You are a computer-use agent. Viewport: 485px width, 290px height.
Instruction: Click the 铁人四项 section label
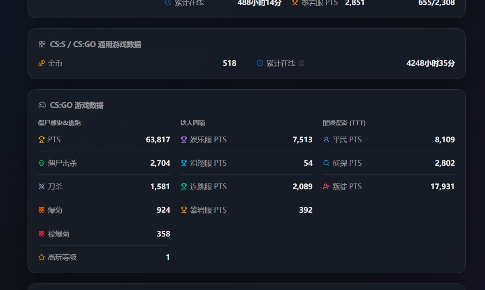click(x=193, y=123)
